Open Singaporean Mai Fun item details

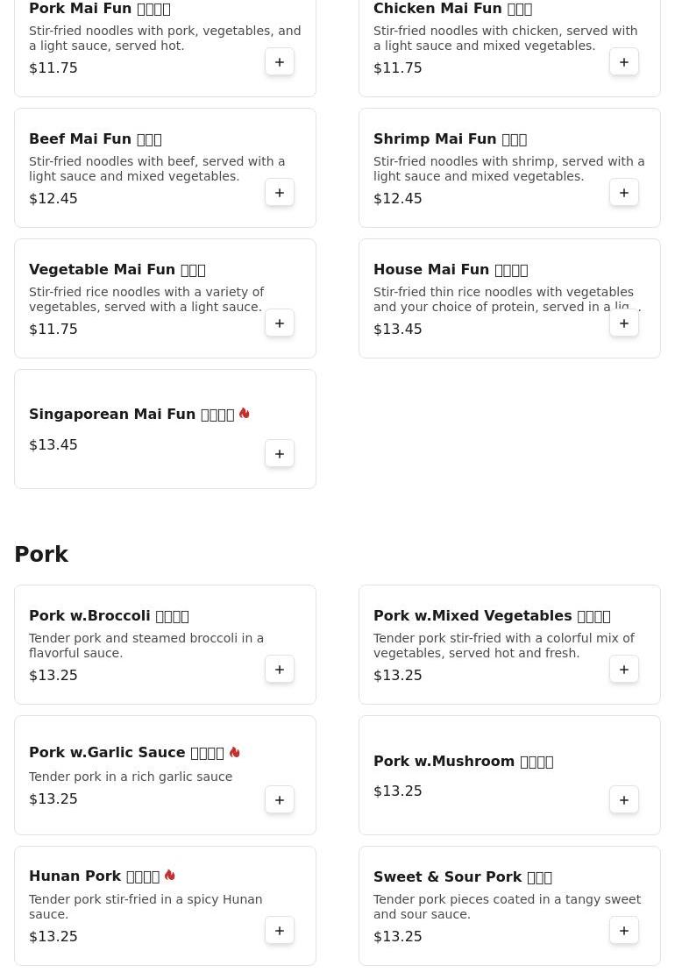pyautogui.click(x=131, y=415)
